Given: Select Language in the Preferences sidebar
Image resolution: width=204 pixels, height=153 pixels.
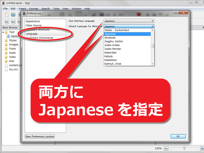Looking at the screenshot, I should tap(31, 34).
